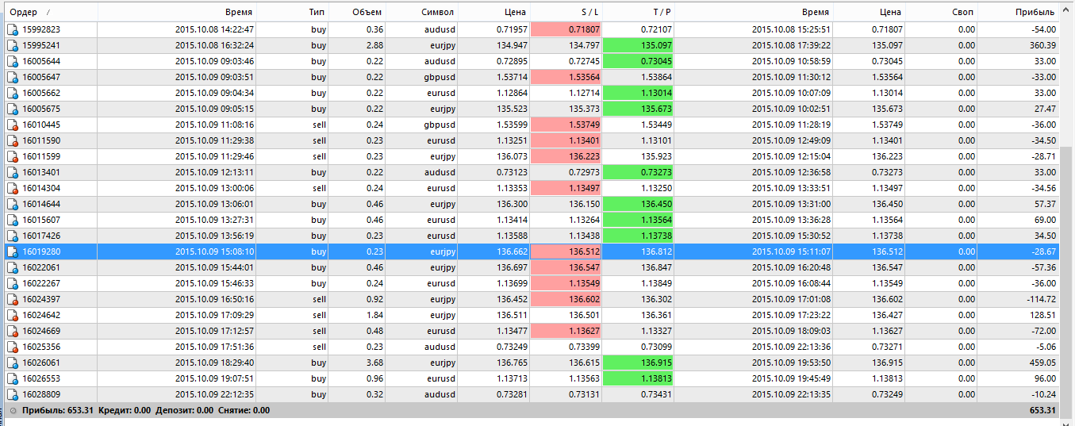Click the green T/P cell 135.097

[638, 45]
